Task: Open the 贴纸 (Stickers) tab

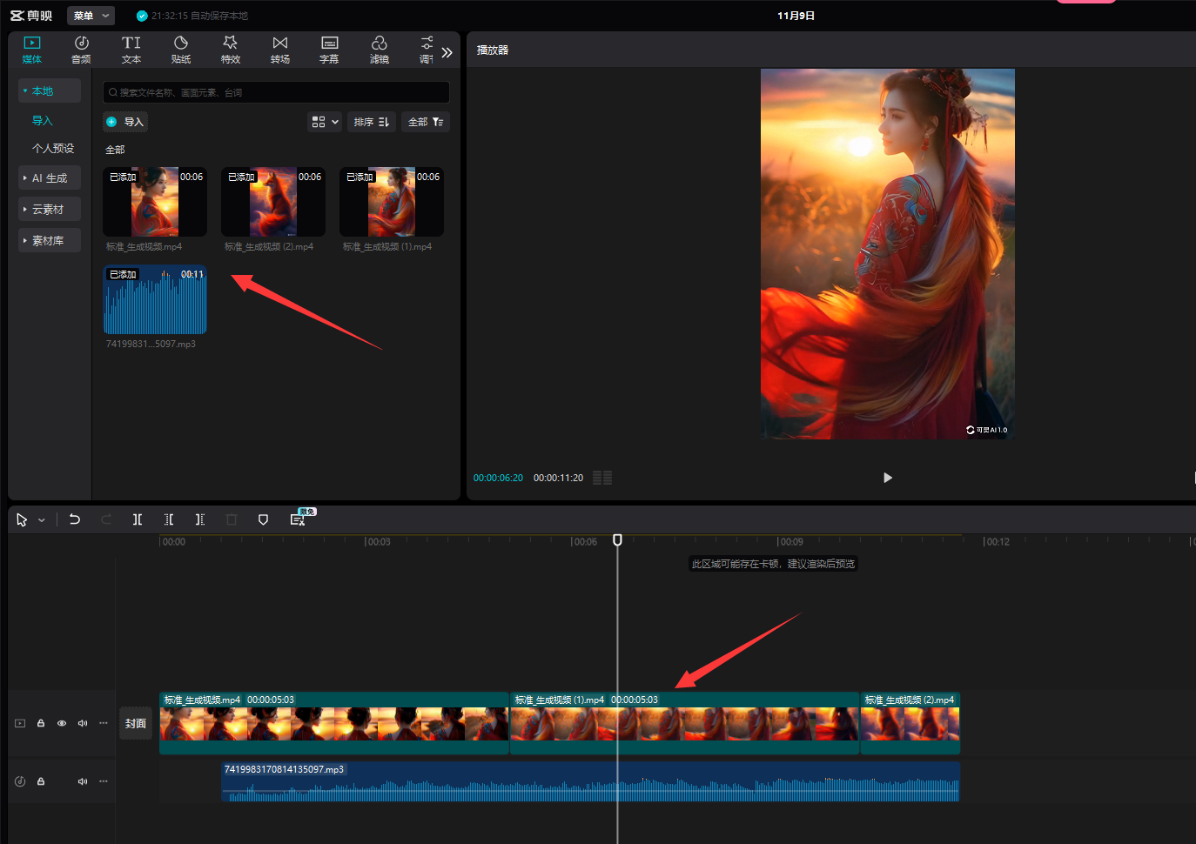Action: pyautogui.click(x=181, y=50)
